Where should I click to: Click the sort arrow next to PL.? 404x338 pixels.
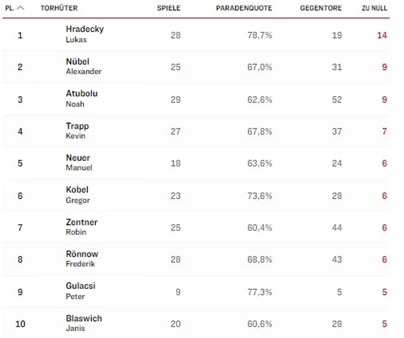tap(20, 8)
